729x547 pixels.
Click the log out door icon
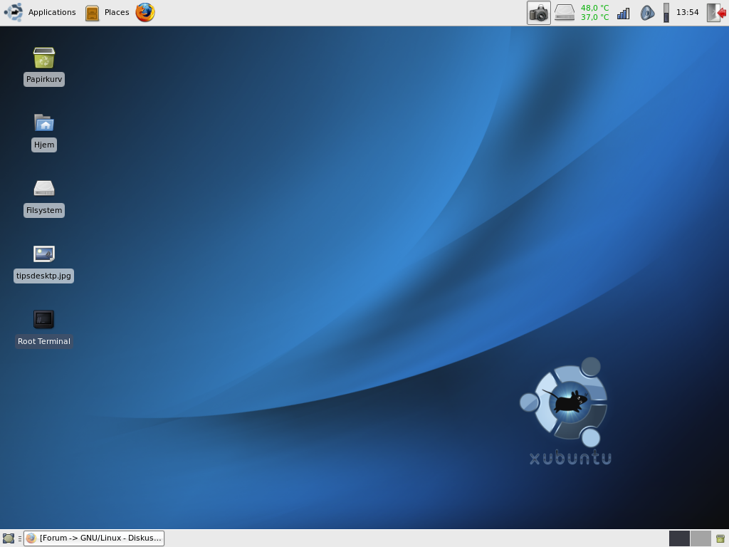(x=716, y=13)
